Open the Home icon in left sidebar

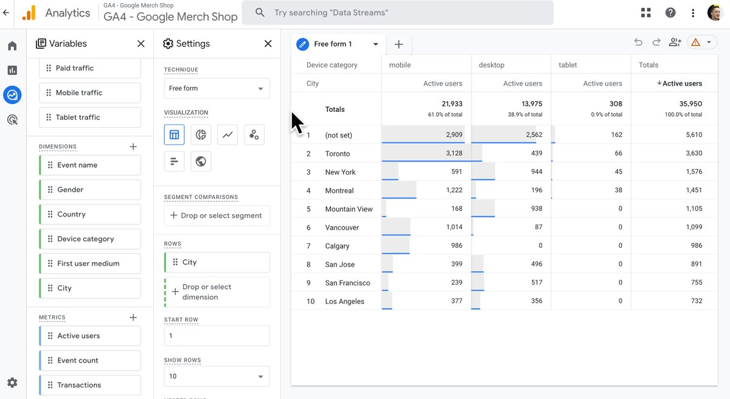(x=12, y=46)
